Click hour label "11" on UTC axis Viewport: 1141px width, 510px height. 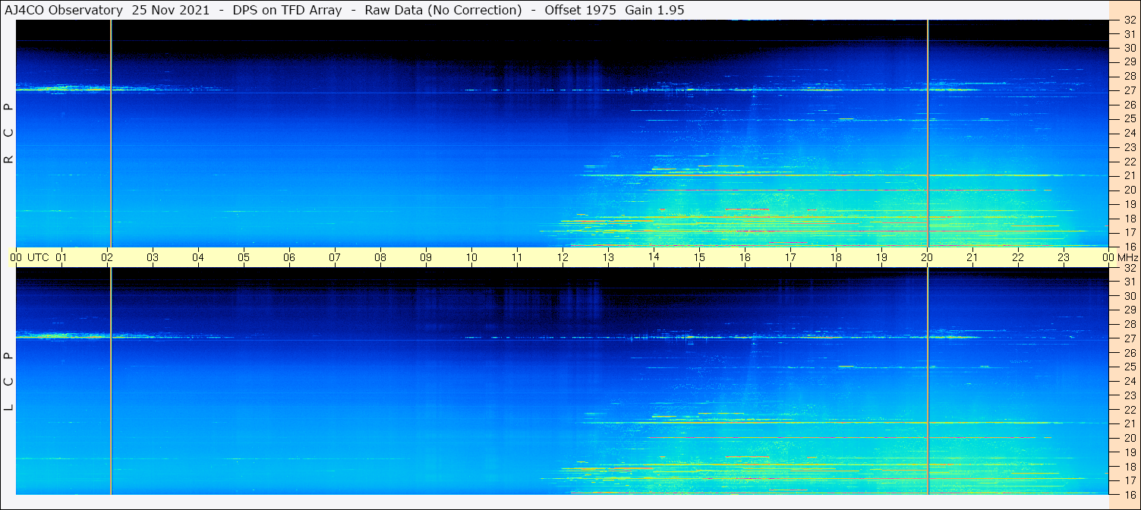(517, 257)
